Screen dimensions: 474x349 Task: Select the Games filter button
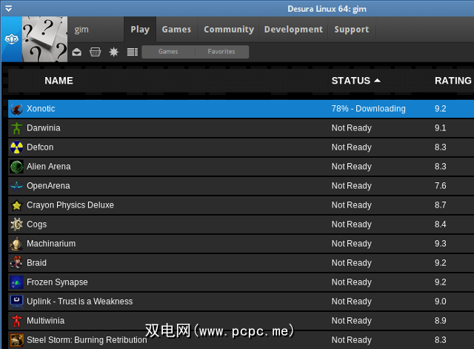(x=168, y=52)
